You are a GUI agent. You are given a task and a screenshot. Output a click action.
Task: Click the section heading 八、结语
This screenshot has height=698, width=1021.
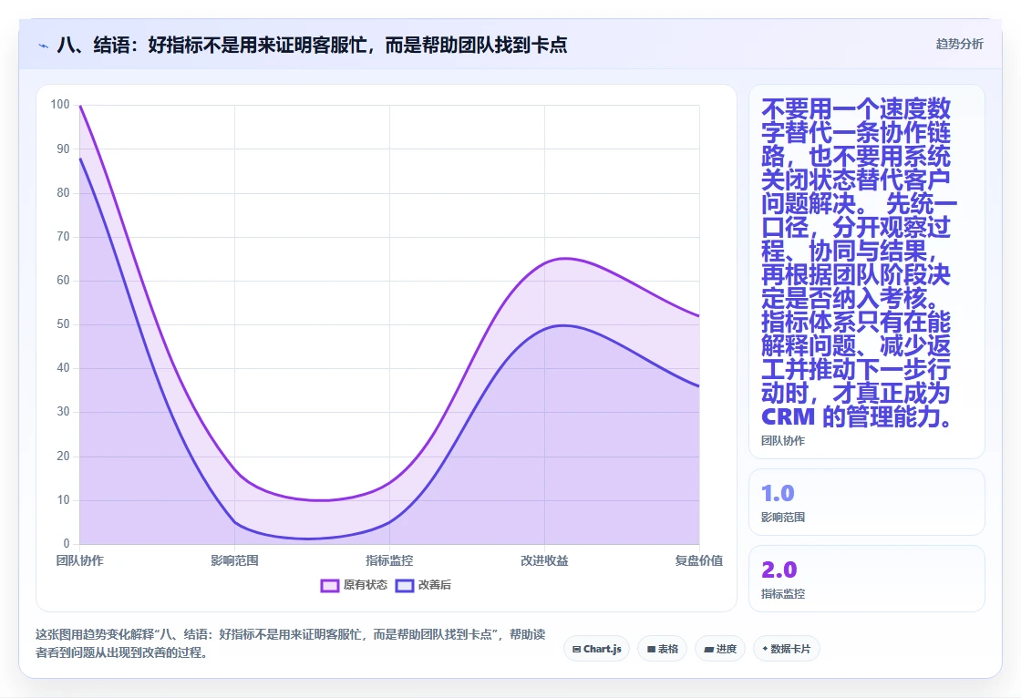312,45
